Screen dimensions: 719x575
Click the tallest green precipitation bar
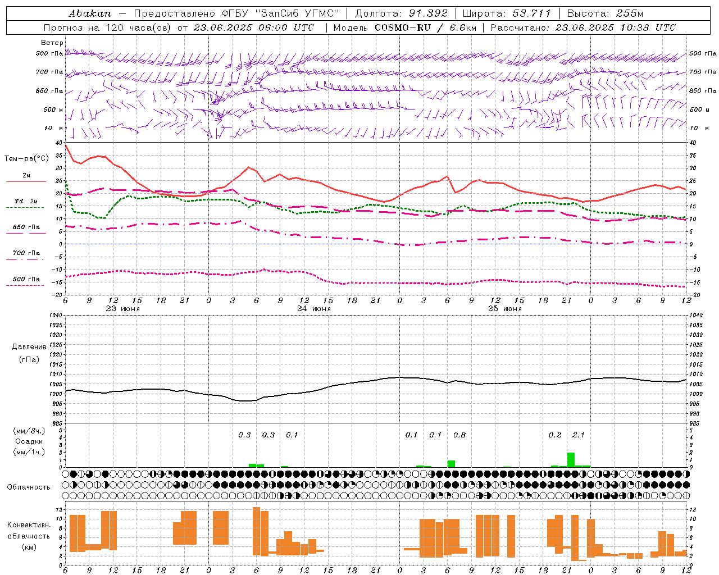pos(571,459)
